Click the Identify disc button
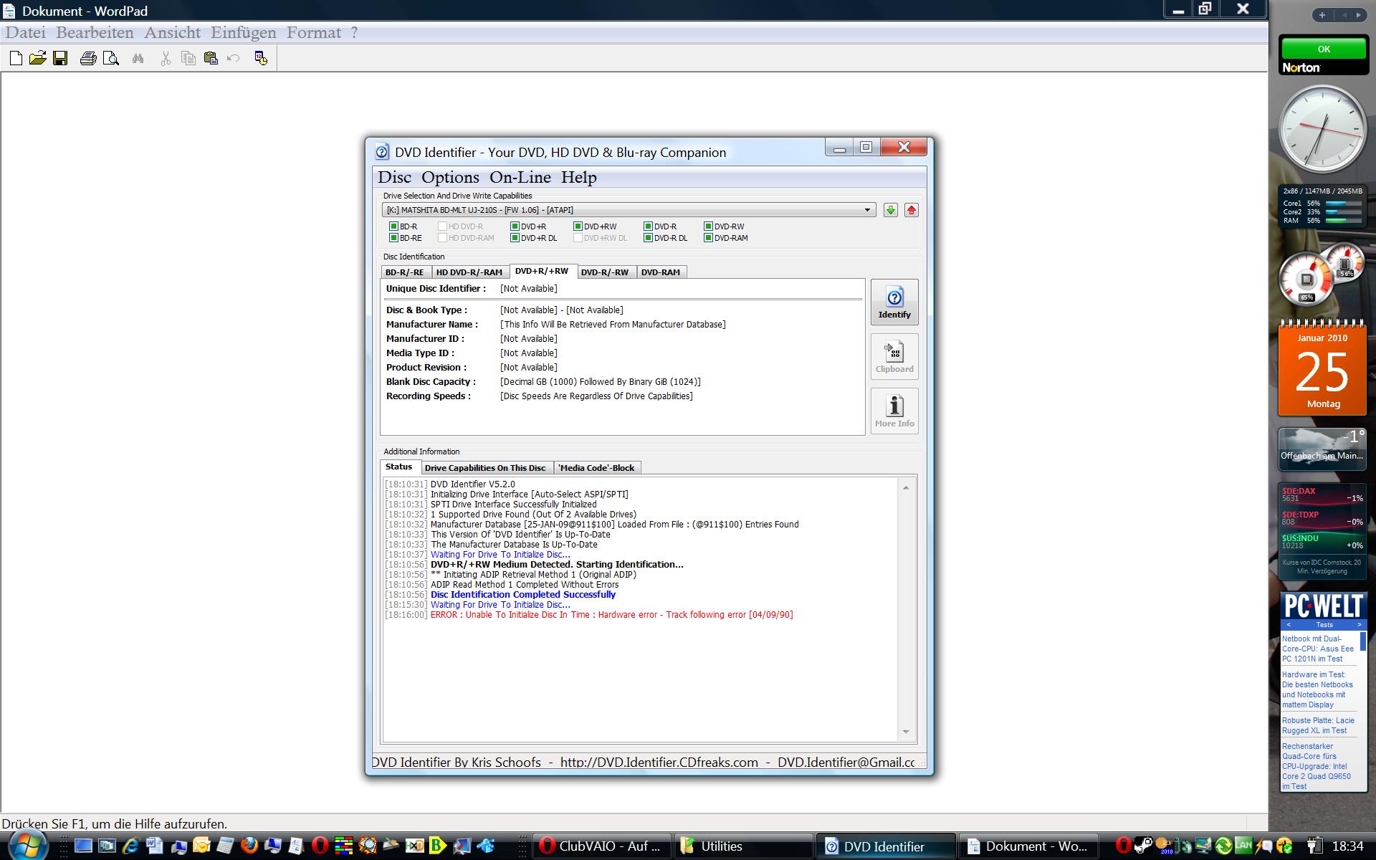1376x860 pixels. pos(894,302)
